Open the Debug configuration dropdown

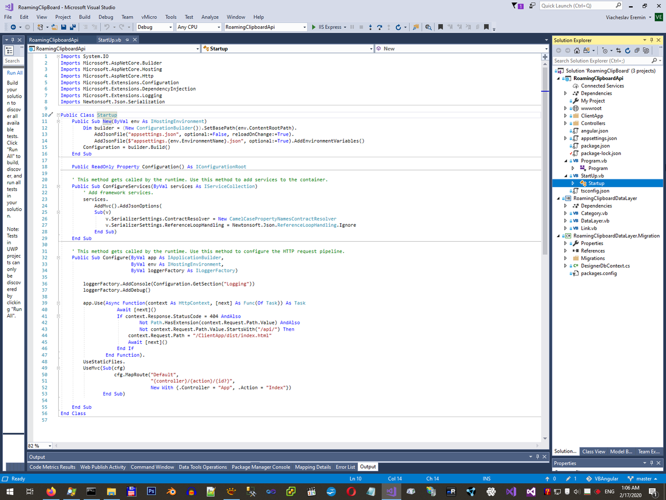pos(170,27)
